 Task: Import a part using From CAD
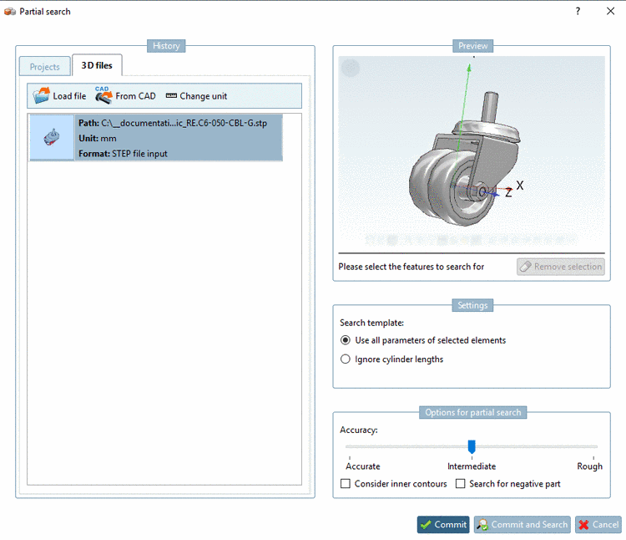(125, 96)
